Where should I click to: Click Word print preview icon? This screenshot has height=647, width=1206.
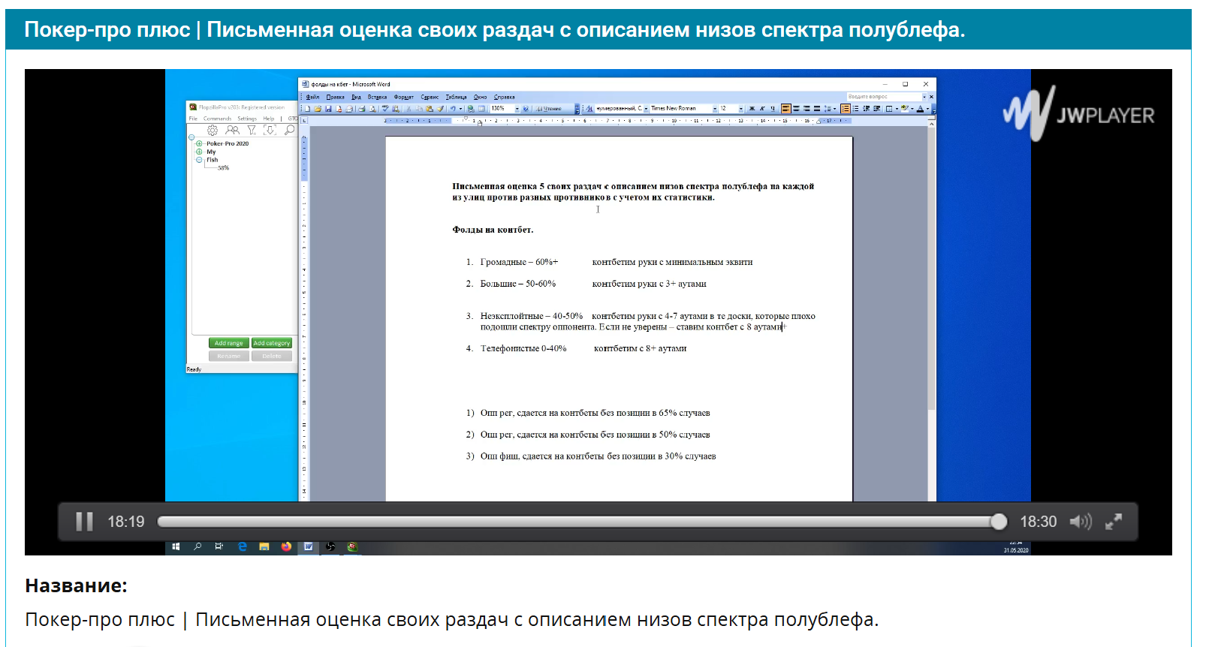tap(372, 109)
